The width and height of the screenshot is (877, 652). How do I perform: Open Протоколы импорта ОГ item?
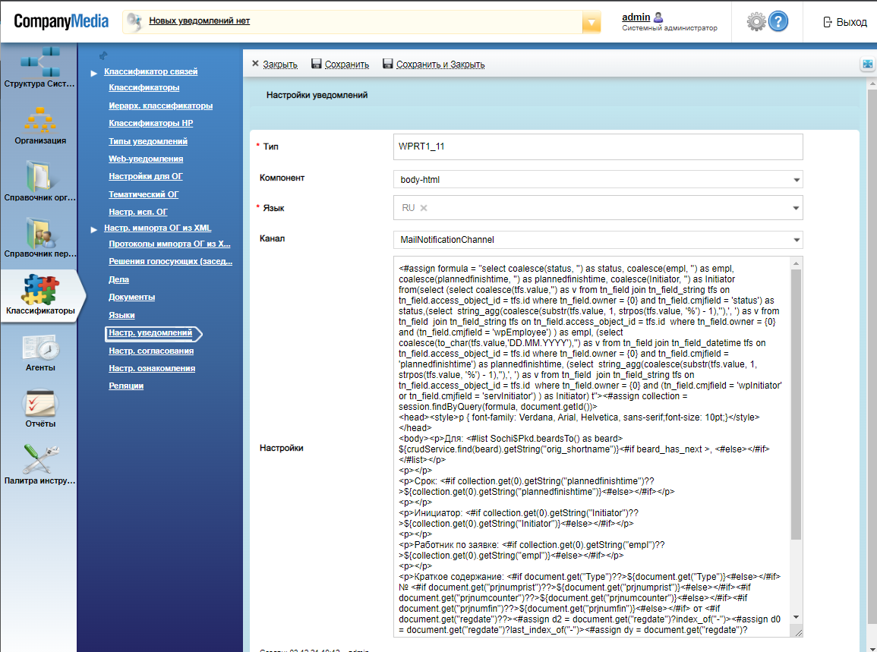click(x=169, y=244)
